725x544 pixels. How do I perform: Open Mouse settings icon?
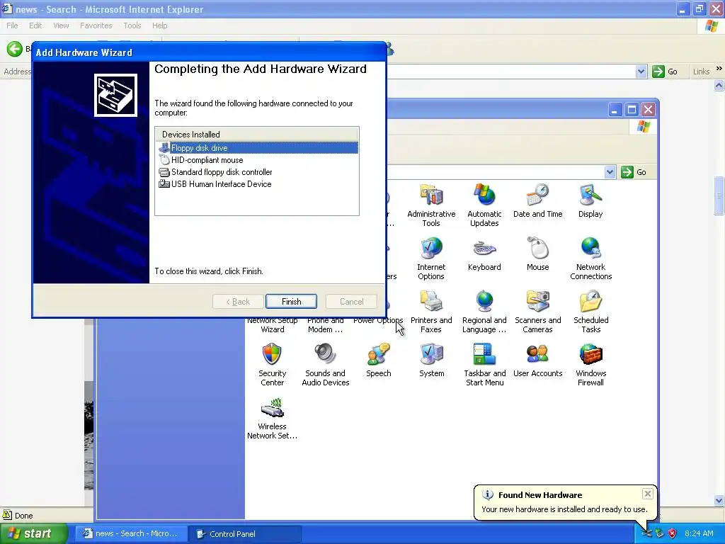pos(537,254)
